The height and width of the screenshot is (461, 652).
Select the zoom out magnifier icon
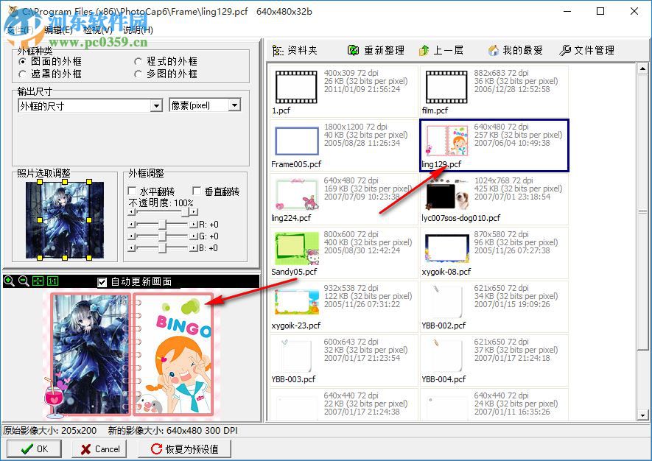click(23, 281)
